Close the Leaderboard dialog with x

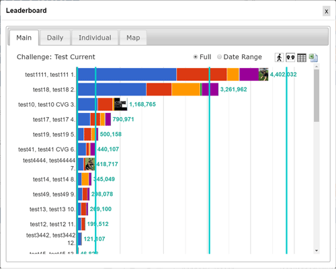coord(327,11)
